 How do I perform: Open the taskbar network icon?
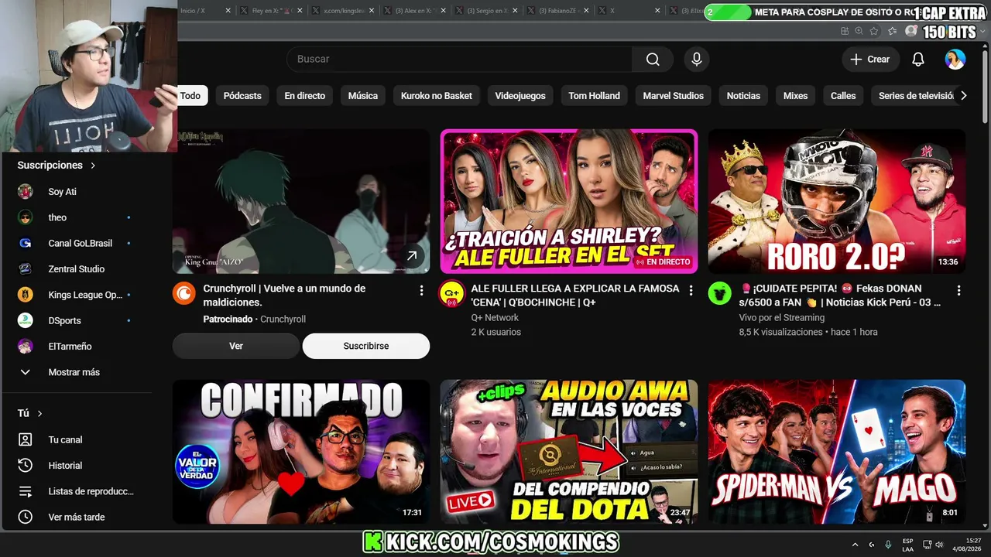tap(927, 545)
